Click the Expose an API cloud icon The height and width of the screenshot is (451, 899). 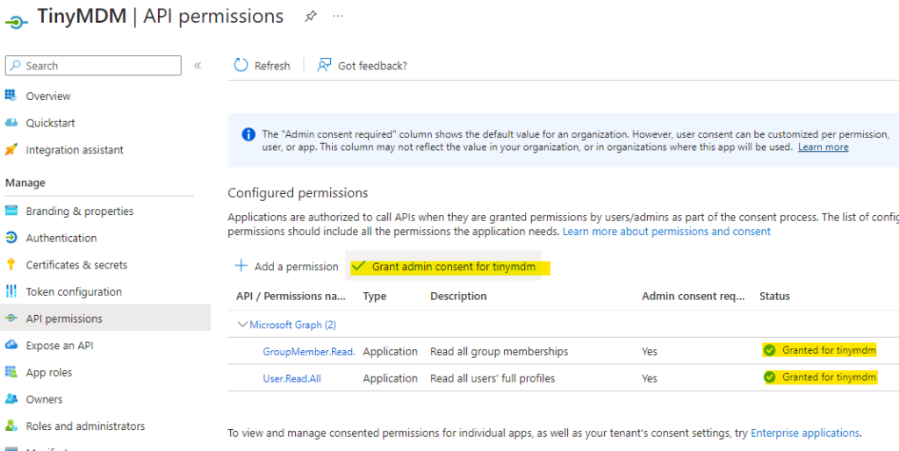[11, 345]
